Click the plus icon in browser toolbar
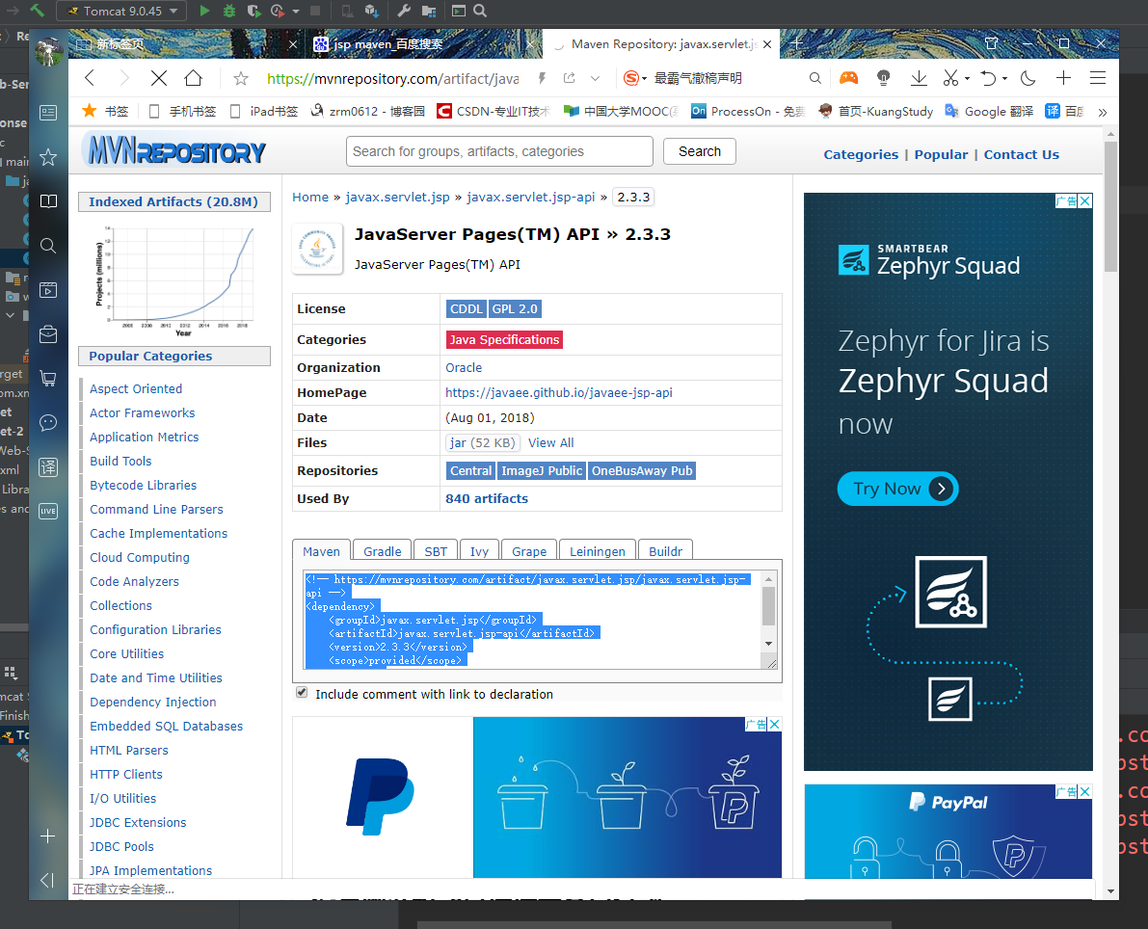Image resolution: width=1148 pixels, height=929 pixels. (1064, 78)
